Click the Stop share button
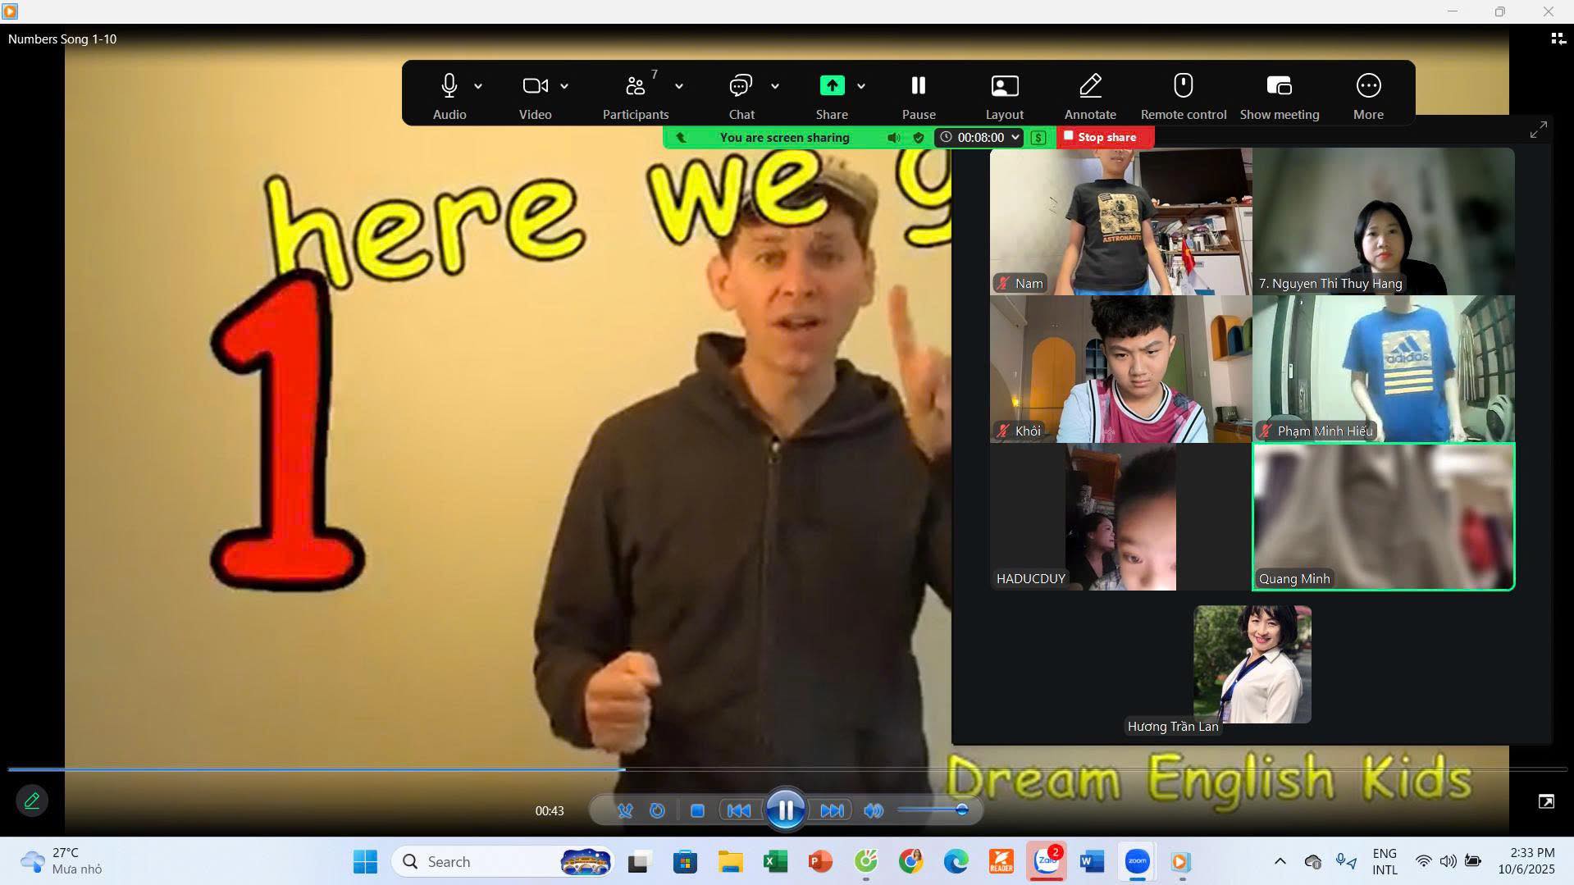The width and height of the screenshot is (1574, 885). point(1105,137)
